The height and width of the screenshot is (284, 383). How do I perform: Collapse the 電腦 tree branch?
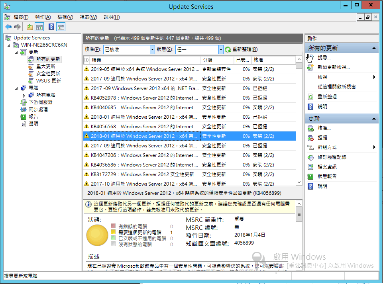[17, 88]
